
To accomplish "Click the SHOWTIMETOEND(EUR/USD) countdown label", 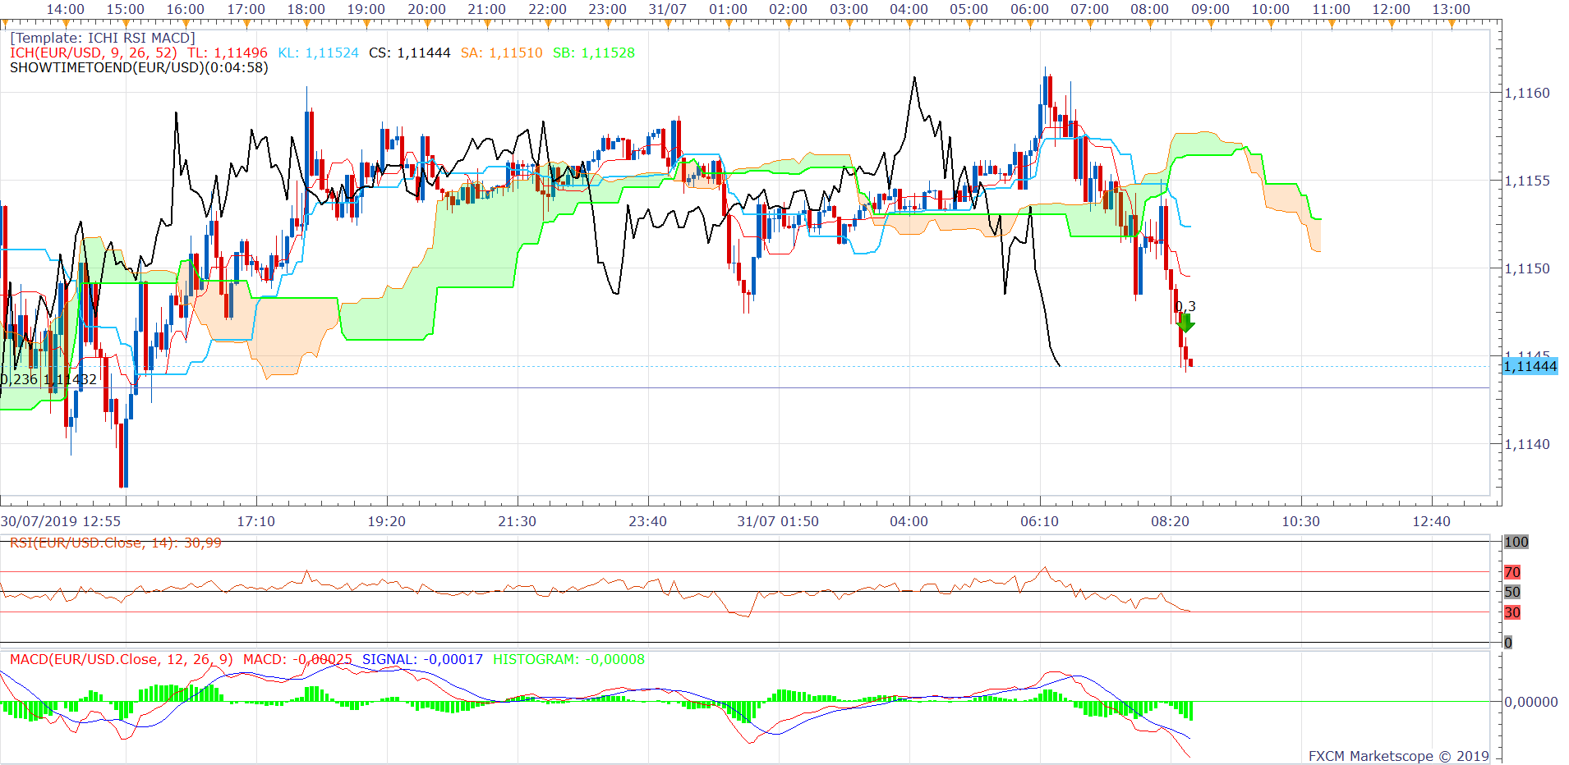I will point(139,67).
